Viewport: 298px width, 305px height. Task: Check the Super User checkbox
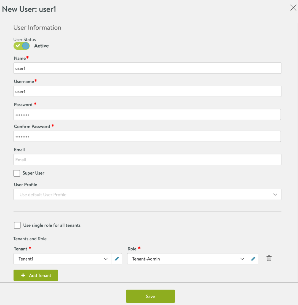coord(17,173)
